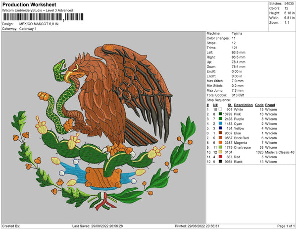Select the Max Stitch value 7.0 mm
The height and width of the screenshot is (230, 297).
pyautogui.click(x=238, y=81)
